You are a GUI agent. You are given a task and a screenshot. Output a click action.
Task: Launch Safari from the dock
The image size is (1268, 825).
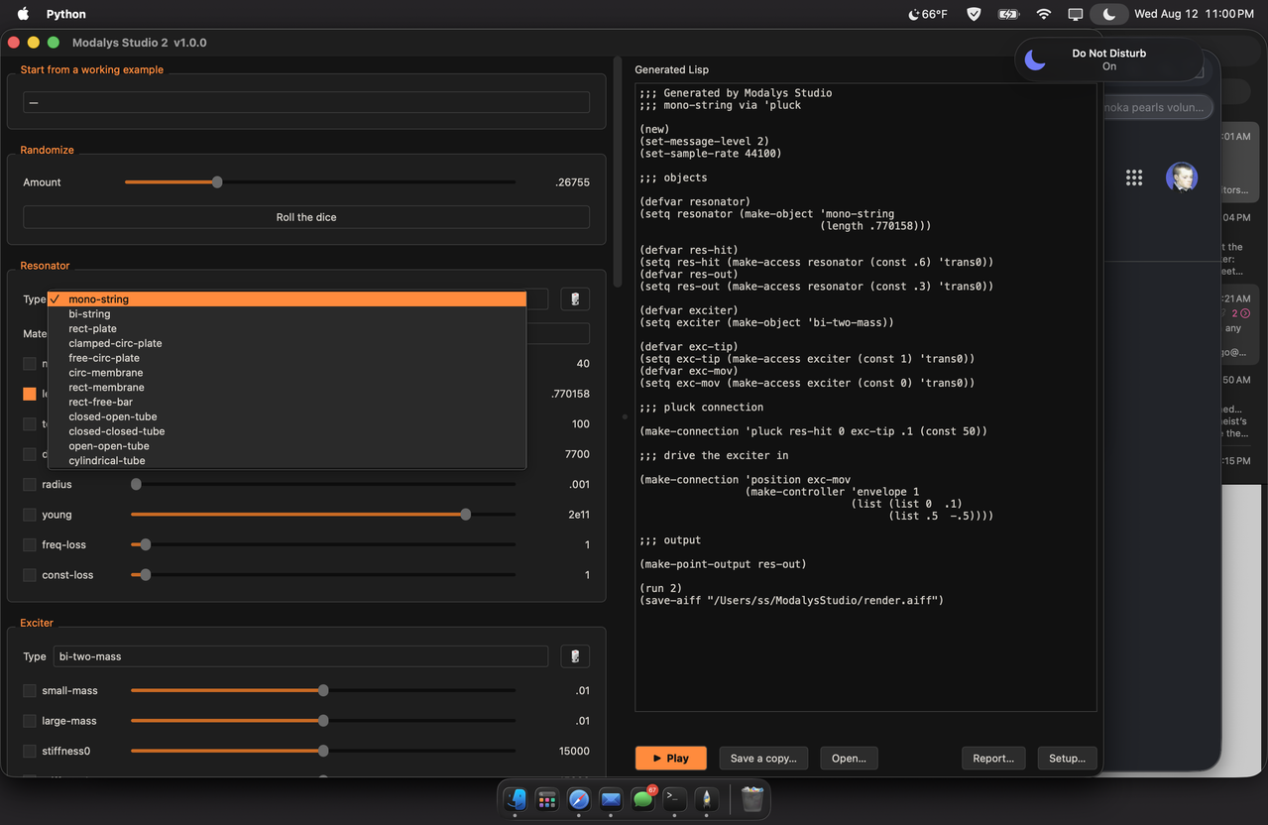pos(579,798)
